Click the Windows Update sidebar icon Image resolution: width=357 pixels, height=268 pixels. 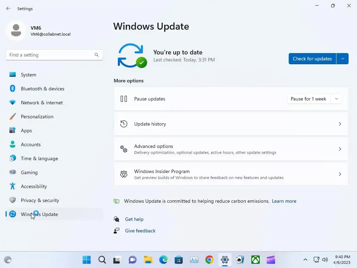[x=13, y=214]
